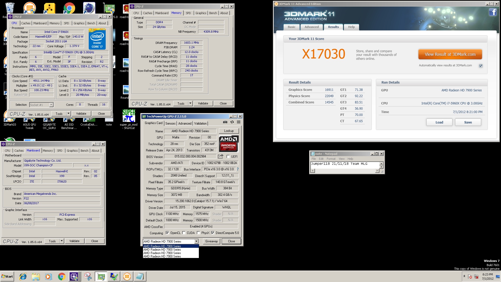Click the Notepad vertical scrollbar up arrow

tap(381, 164)
